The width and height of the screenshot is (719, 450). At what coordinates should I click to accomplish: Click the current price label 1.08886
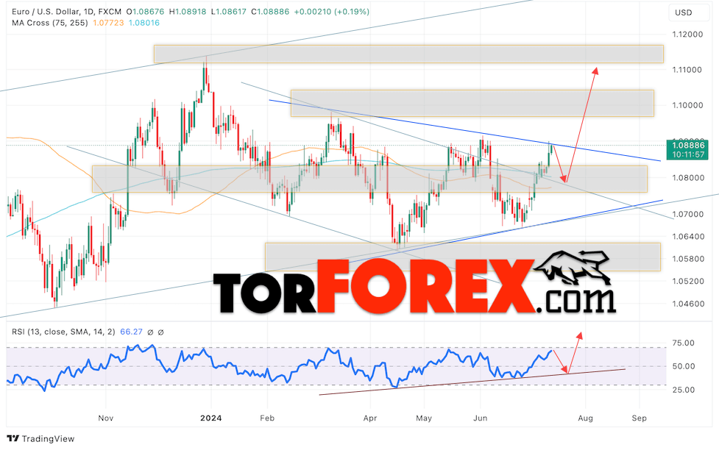coord(688,146)
